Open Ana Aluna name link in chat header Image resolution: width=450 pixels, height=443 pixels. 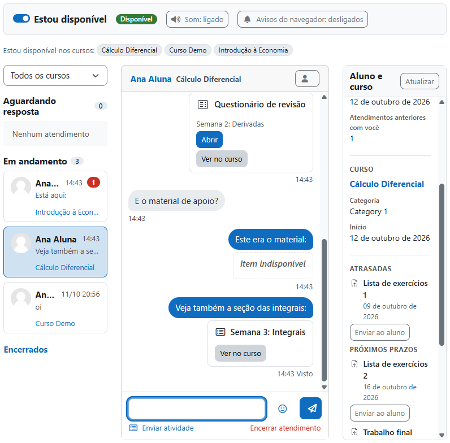coord(151,79)
